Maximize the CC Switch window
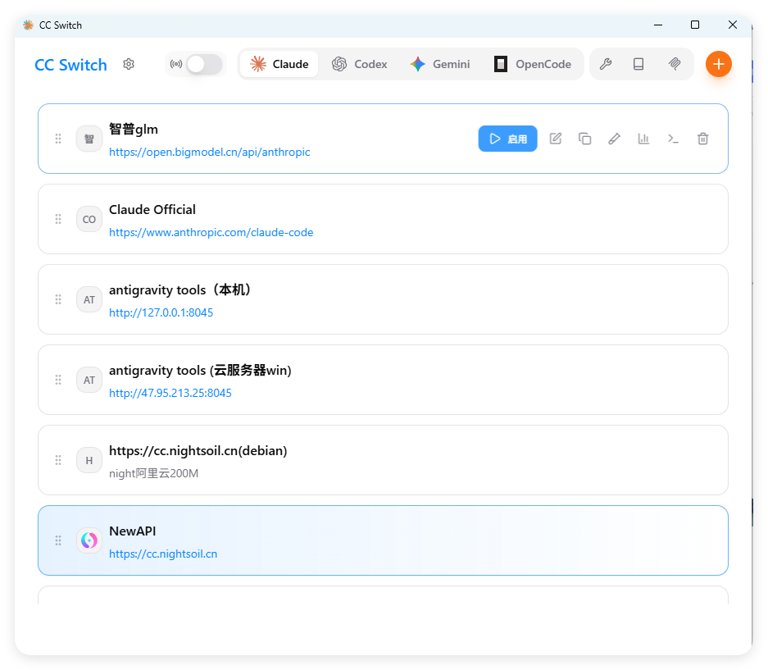The image size is (768, 670). pos(695,25)
